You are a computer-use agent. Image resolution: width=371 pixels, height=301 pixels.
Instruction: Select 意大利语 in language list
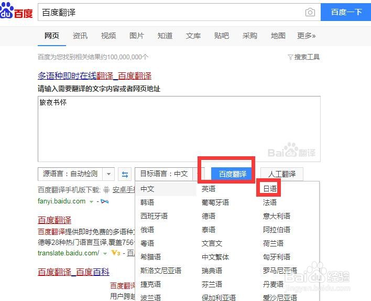[x=277, y=216]
